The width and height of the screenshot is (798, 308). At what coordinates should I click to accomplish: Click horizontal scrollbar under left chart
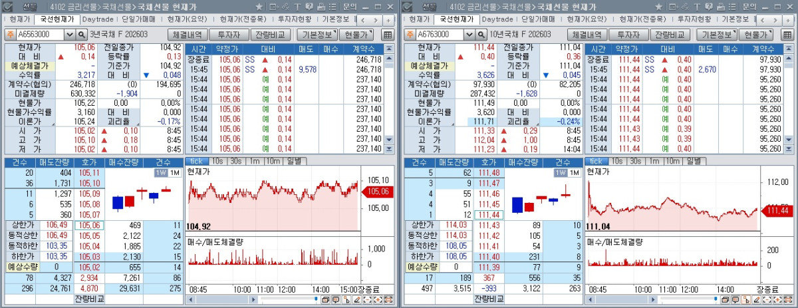[x=223, y=299]
